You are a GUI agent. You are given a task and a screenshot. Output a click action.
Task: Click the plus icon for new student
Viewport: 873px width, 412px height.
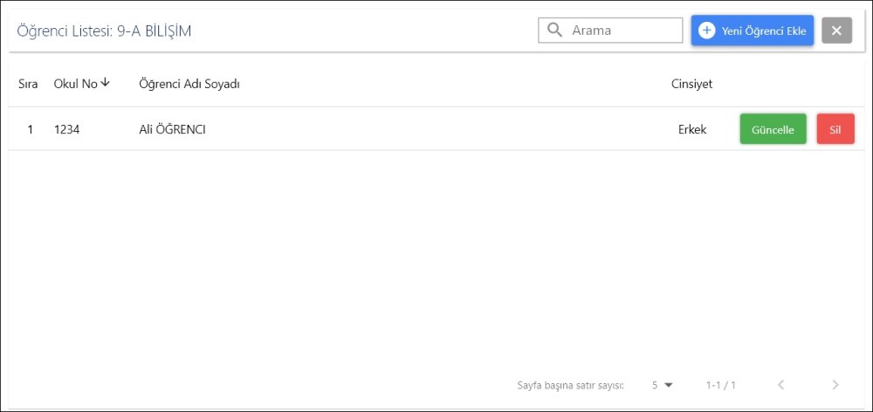707,31
